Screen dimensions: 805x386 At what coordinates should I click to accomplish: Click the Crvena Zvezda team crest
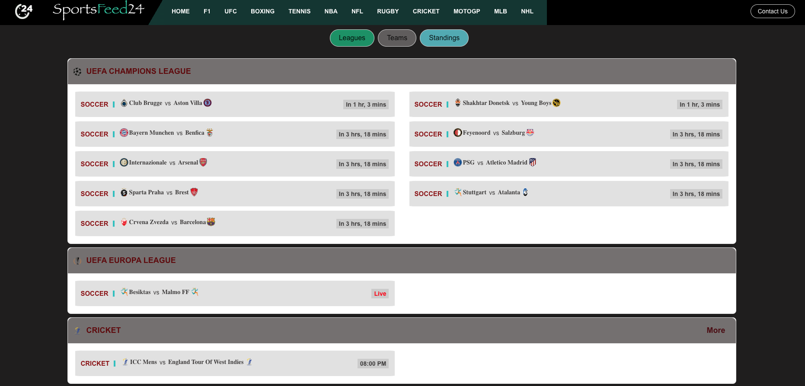124,222
